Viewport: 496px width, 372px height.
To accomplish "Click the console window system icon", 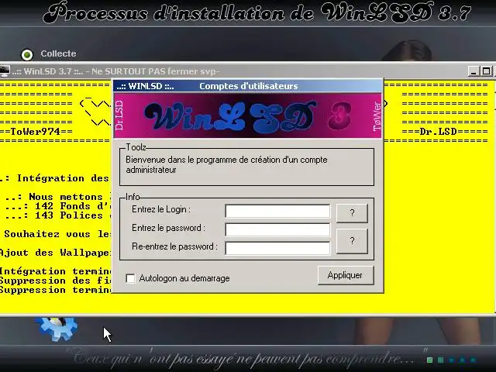I will pos(5,71).
